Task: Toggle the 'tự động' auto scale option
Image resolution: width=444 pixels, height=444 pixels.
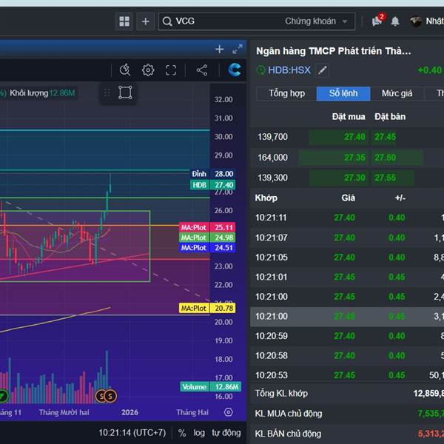Action: coord(226,432)
